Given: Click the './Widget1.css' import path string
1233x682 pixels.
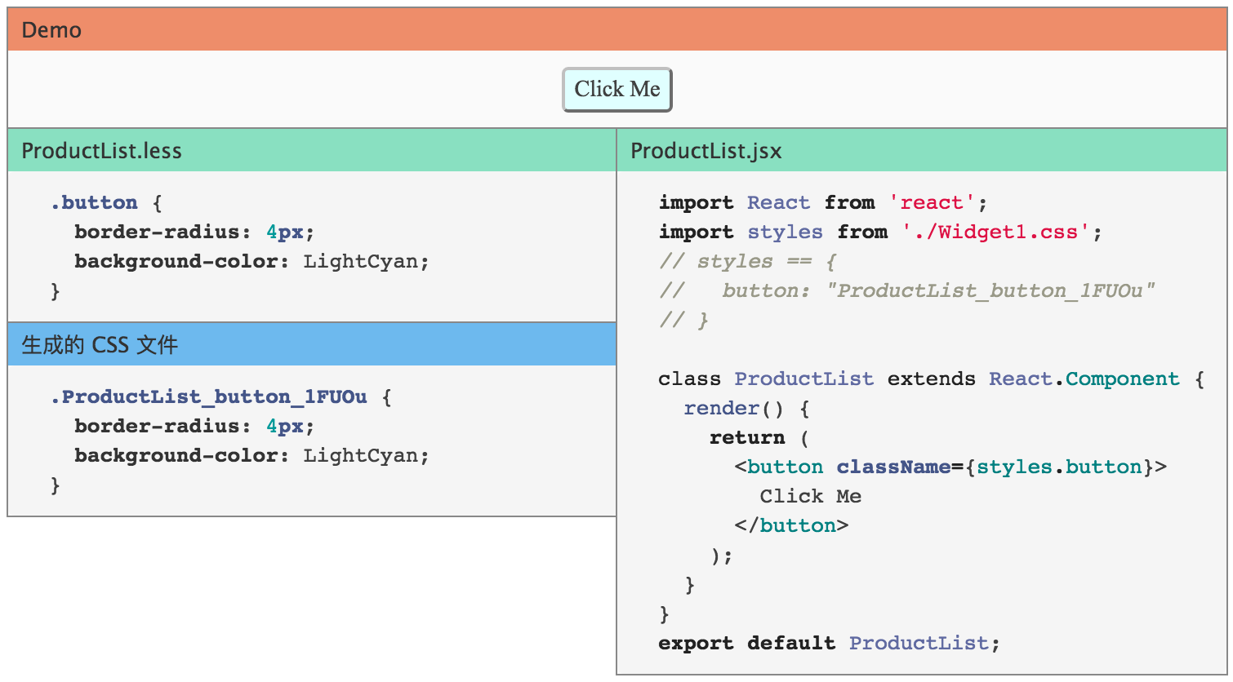Looking at the screenshot, I should [995, 232].
